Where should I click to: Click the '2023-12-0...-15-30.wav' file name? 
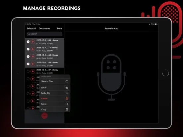47,48
